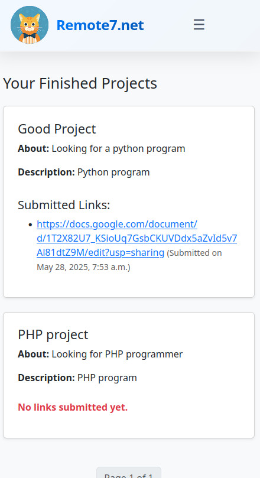Click 'Description: Python program' text
The image size is (260, 478).
[x=84, y=172]
